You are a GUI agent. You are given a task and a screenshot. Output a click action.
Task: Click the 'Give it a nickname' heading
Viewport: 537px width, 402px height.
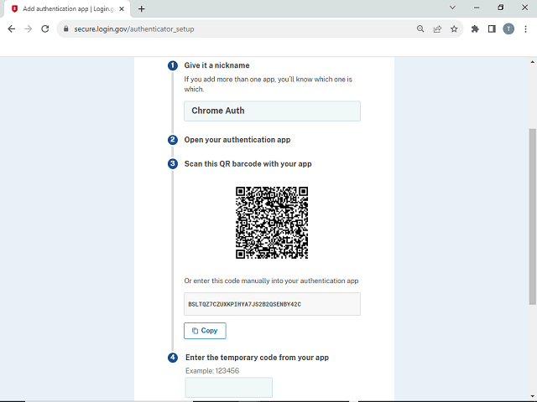(216, 65)
